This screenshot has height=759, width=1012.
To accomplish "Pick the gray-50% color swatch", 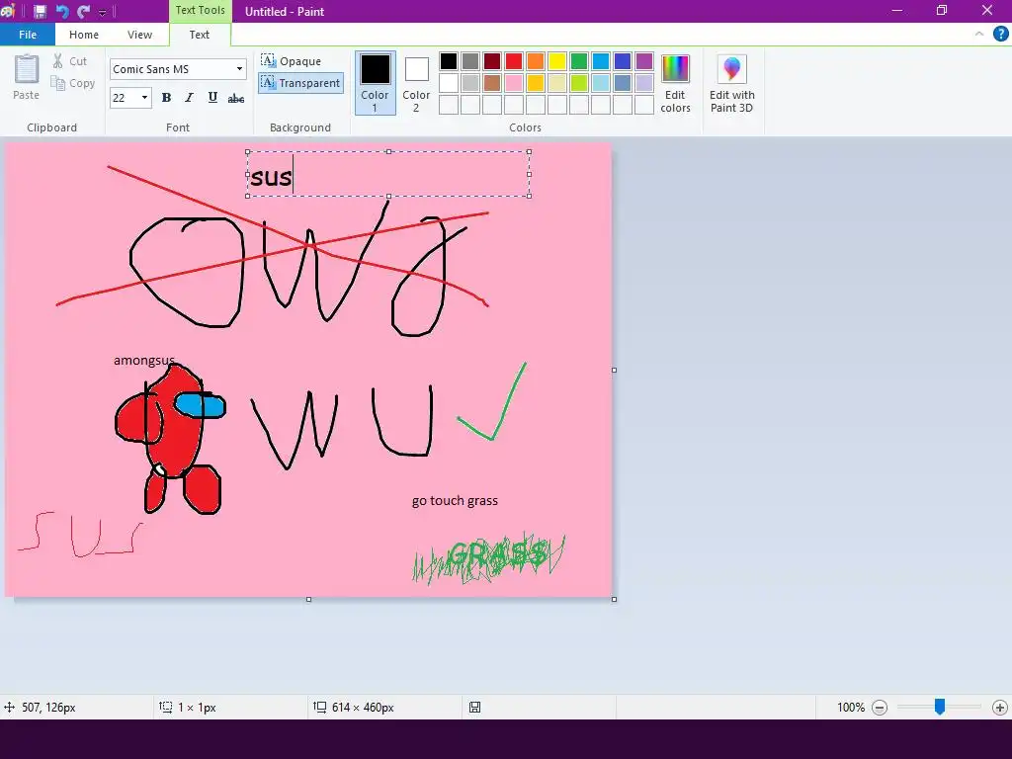I will [x=470, y=61].
